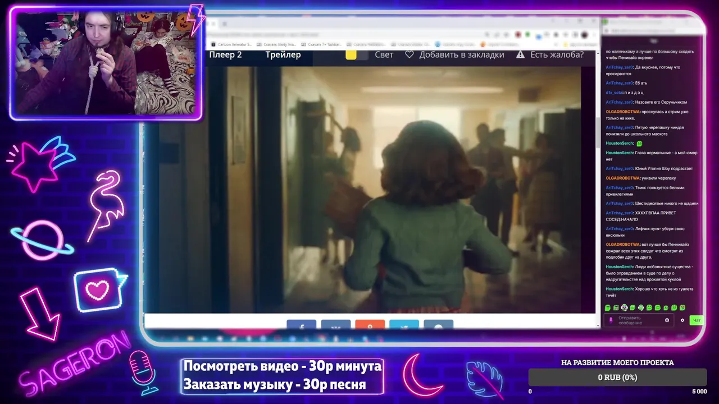
Task: Select the fourth green blob emote
Action: click(632, 307)
